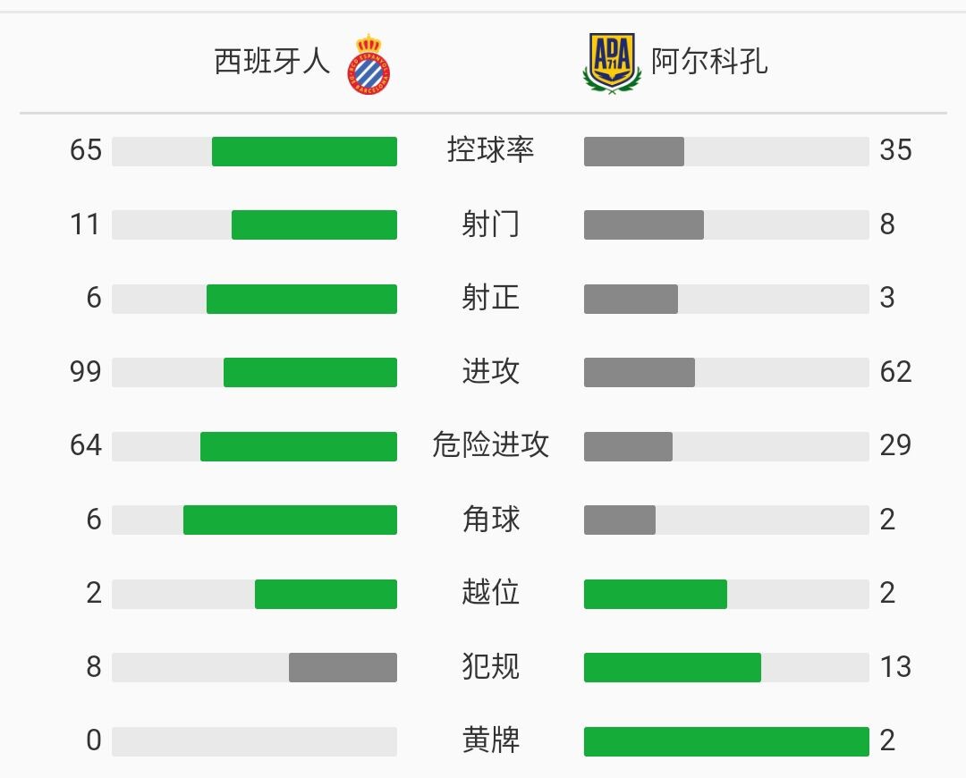This screenshot has height=778, width=966.
Task: Select the 越位 offside label
Action: pyautogui.click(x=490, y=593)
